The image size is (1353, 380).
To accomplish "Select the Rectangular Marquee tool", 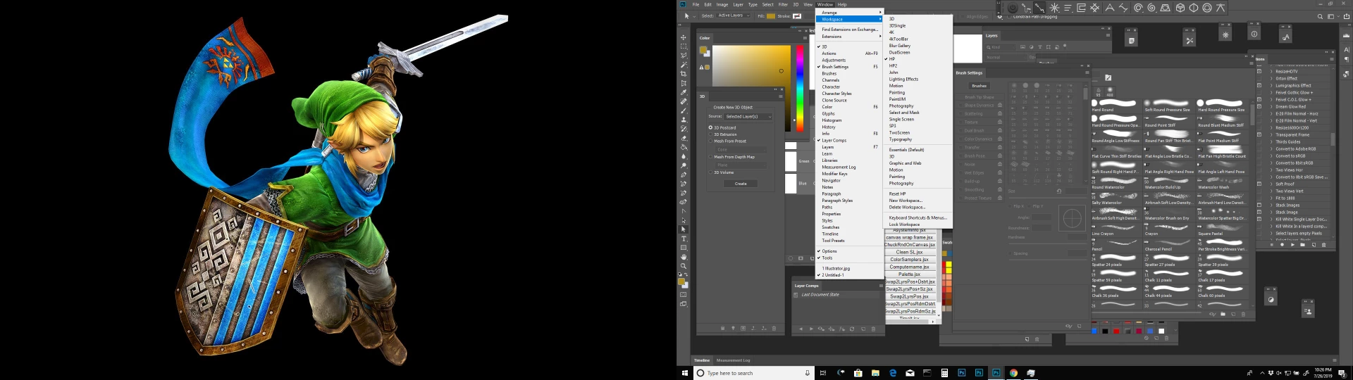I will pos(683,46).
